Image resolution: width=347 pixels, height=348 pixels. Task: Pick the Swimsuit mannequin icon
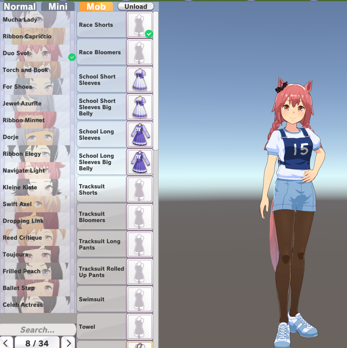tap(139, 299)
